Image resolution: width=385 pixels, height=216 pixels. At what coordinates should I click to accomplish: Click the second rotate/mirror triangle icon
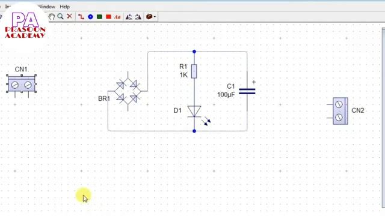(x=138, y=17)
